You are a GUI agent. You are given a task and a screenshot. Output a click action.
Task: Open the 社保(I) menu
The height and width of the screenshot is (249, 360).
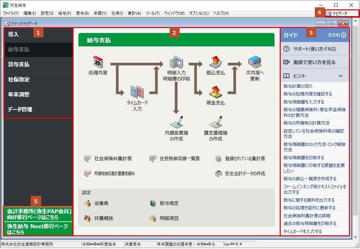coord(117,13)
